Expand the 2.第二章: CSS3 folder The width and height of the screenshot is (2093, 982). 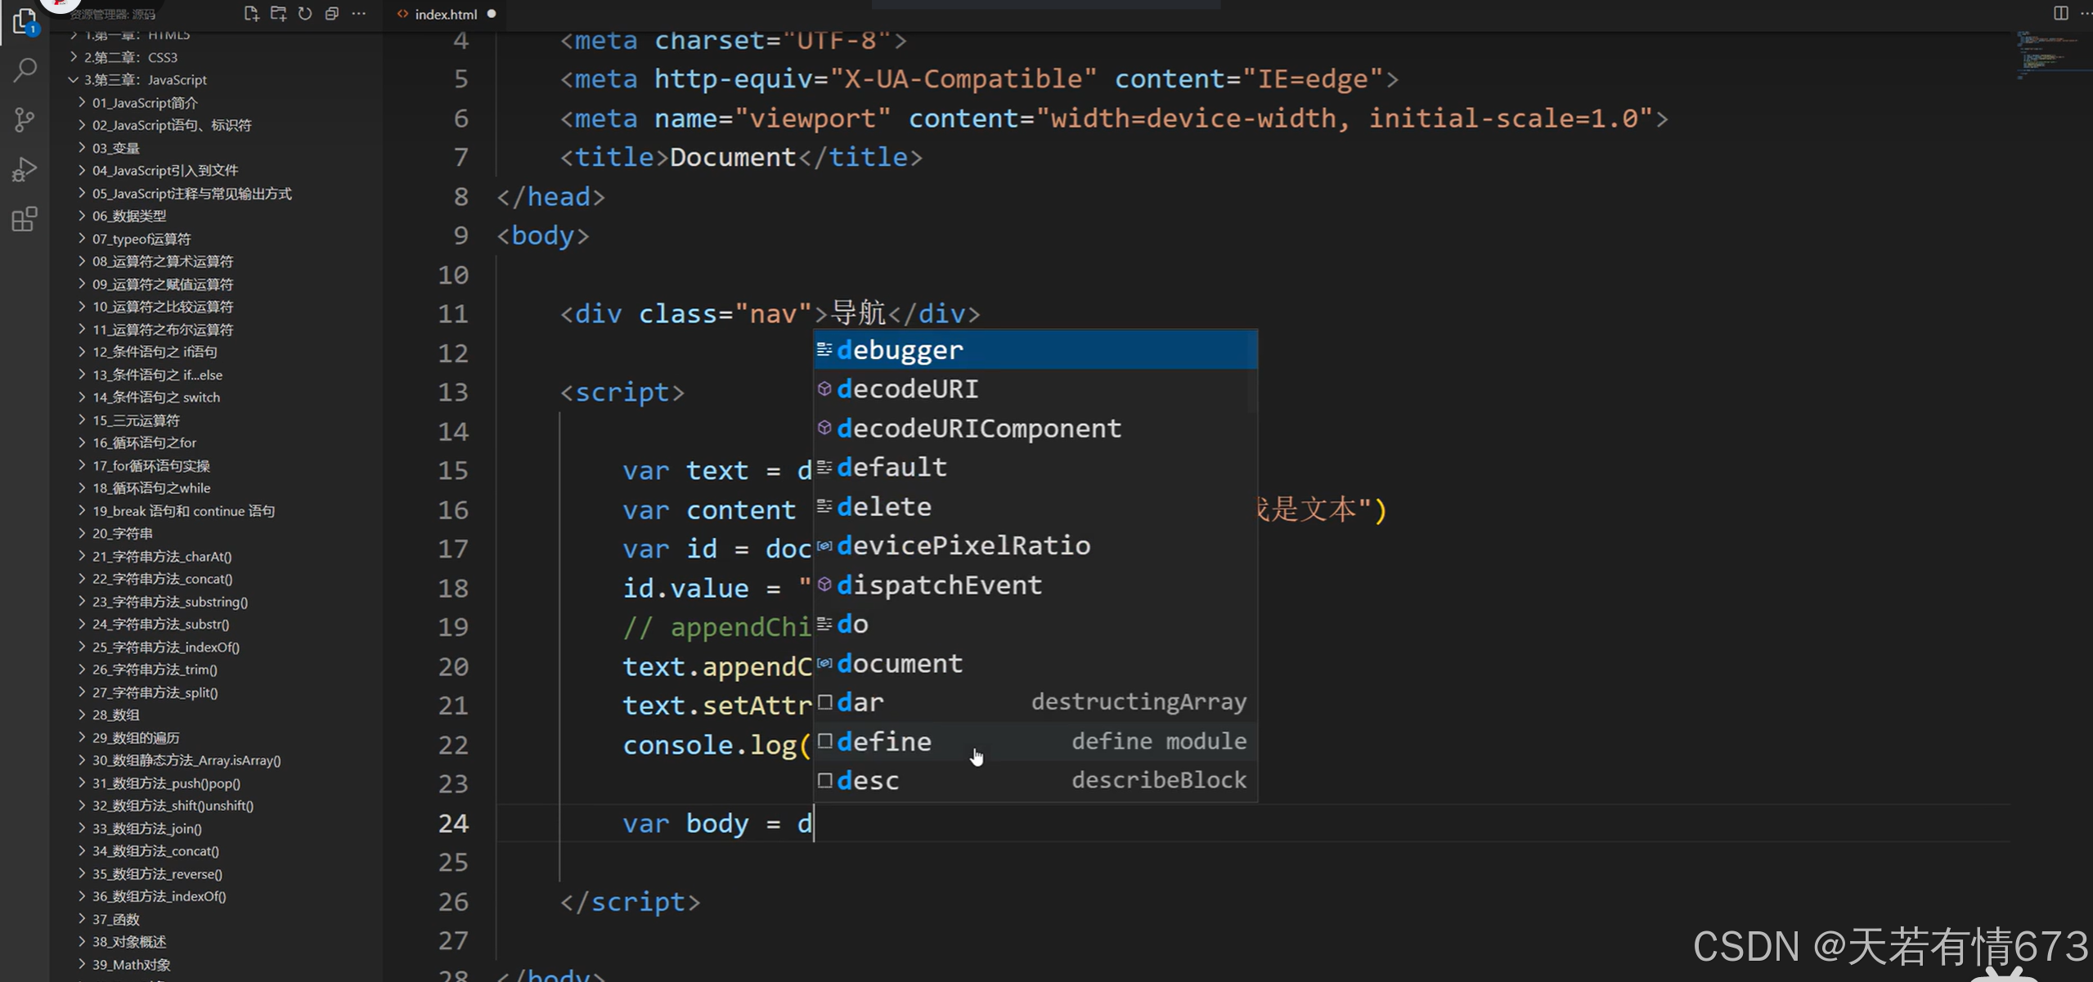click(x=130, y=57)
